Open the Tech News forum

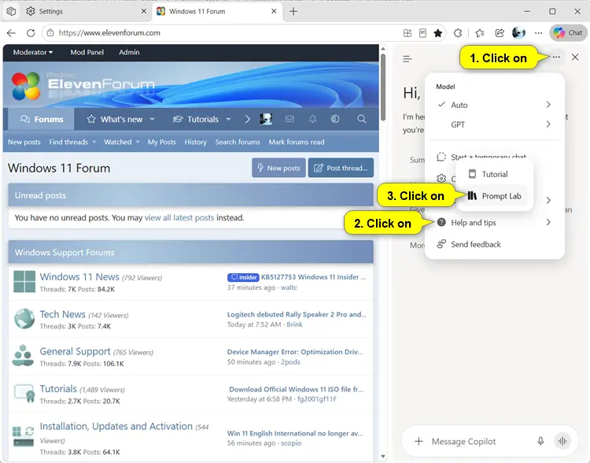tap(62, 314)
